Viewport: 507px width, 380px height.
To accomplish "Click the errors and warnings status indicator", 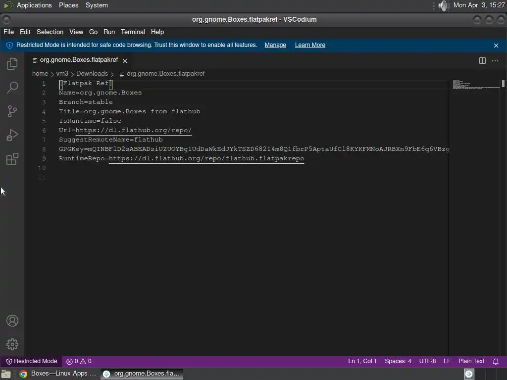I will [x=79, y=361].
